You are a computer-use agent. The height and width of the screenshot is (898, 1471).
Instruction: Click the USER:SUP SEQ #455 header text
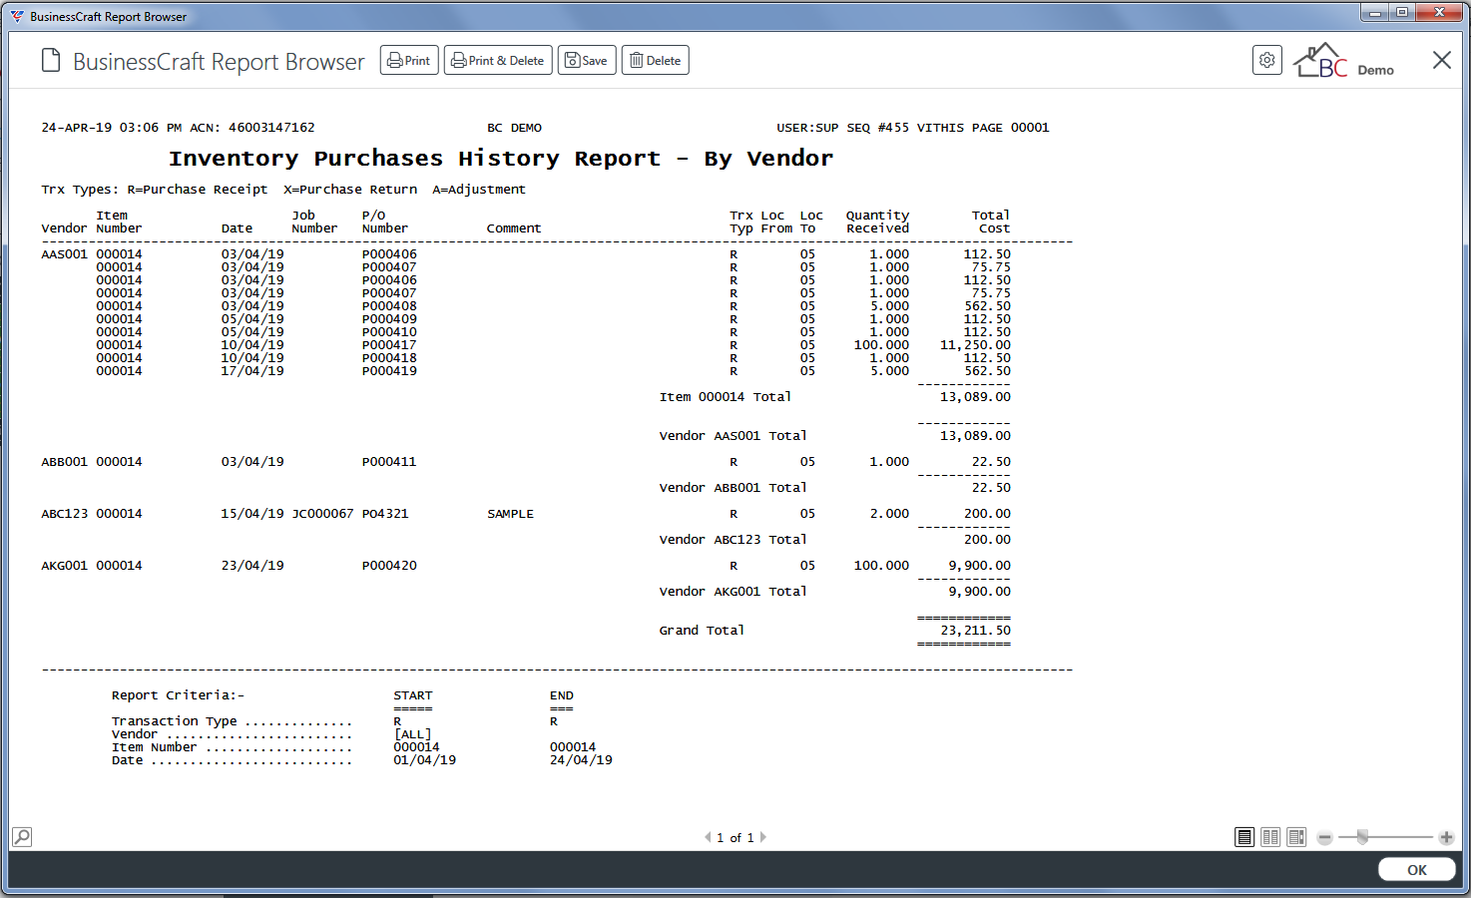pyautogui.click(x=843, y=128)
